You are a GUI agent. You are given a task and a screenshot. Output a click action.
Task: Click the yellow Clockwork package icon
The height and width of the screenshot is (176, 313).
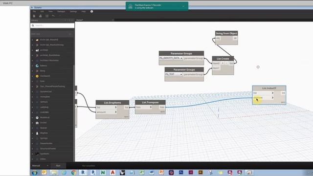coord(37,76)
